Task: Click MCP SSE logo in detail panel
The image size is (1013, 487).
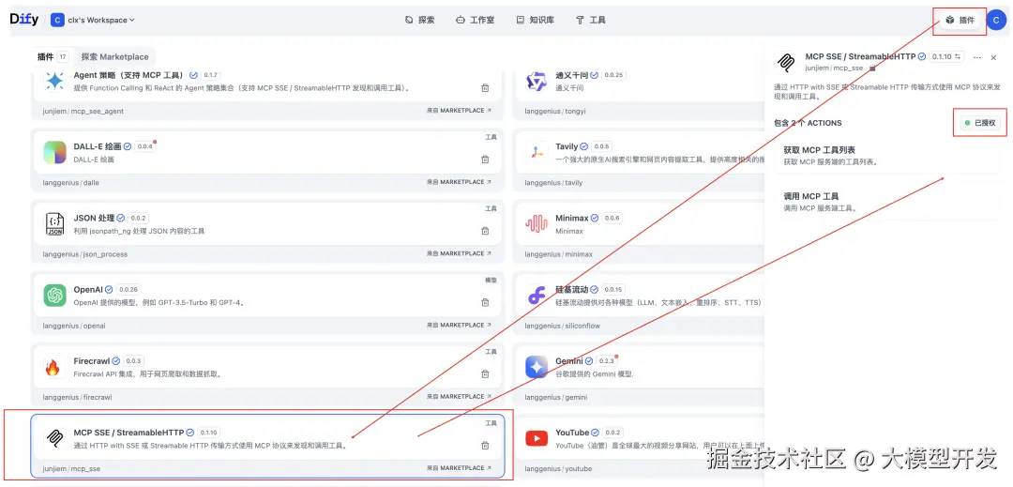Action: coord(786,62)
